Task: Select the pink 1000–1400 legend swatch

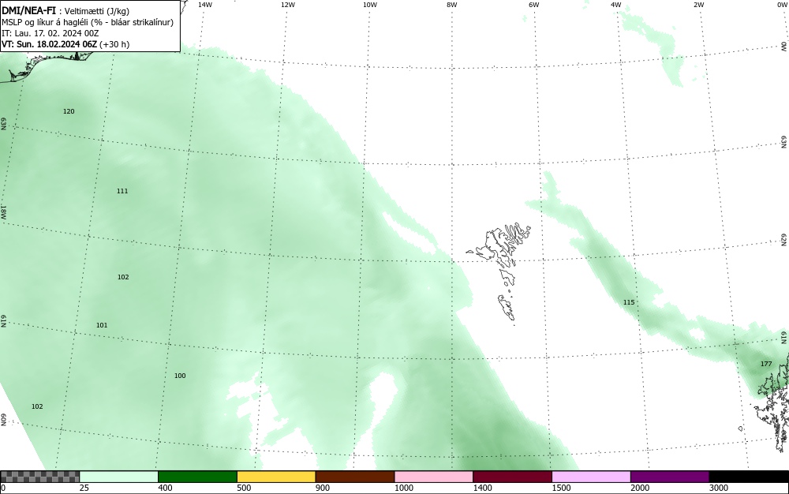Action: pyautogui.click(x=434, y=477)
